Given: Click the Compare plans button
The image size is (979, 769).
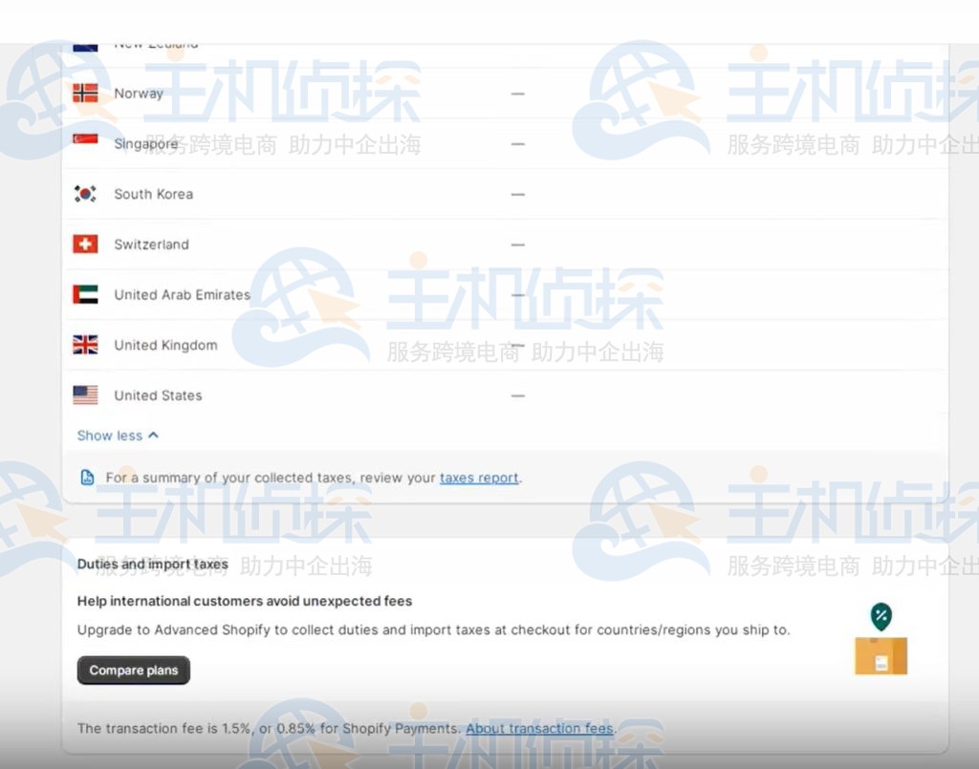Looking at the screenshot, I should [133, 670].
